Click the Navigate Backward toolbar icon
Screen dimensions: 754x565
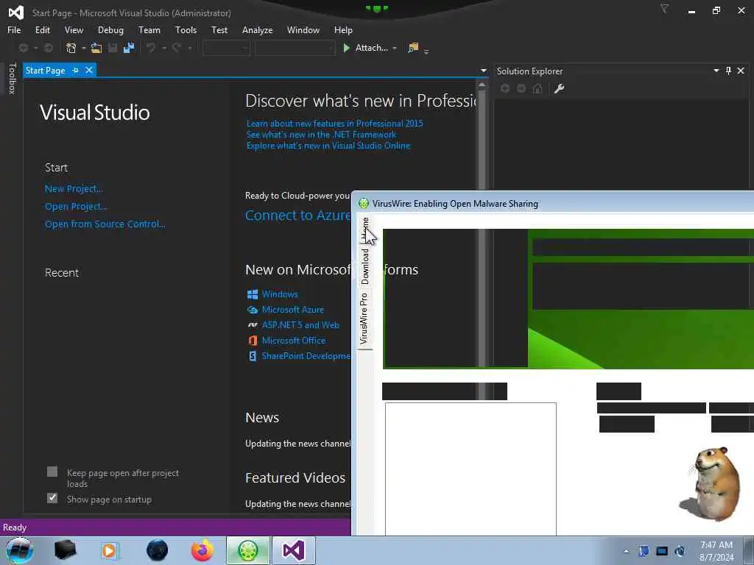coord(23,48)
